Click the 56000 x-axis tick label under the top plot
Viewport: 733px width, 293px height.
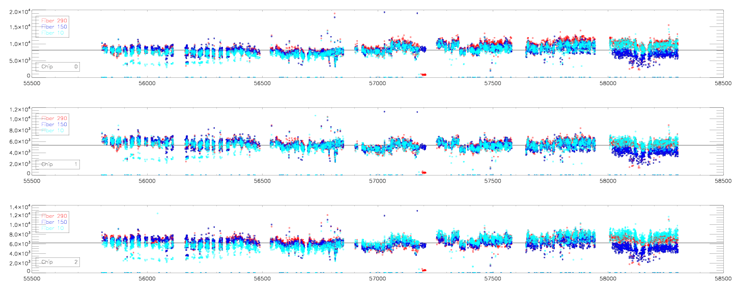point(147,84)
